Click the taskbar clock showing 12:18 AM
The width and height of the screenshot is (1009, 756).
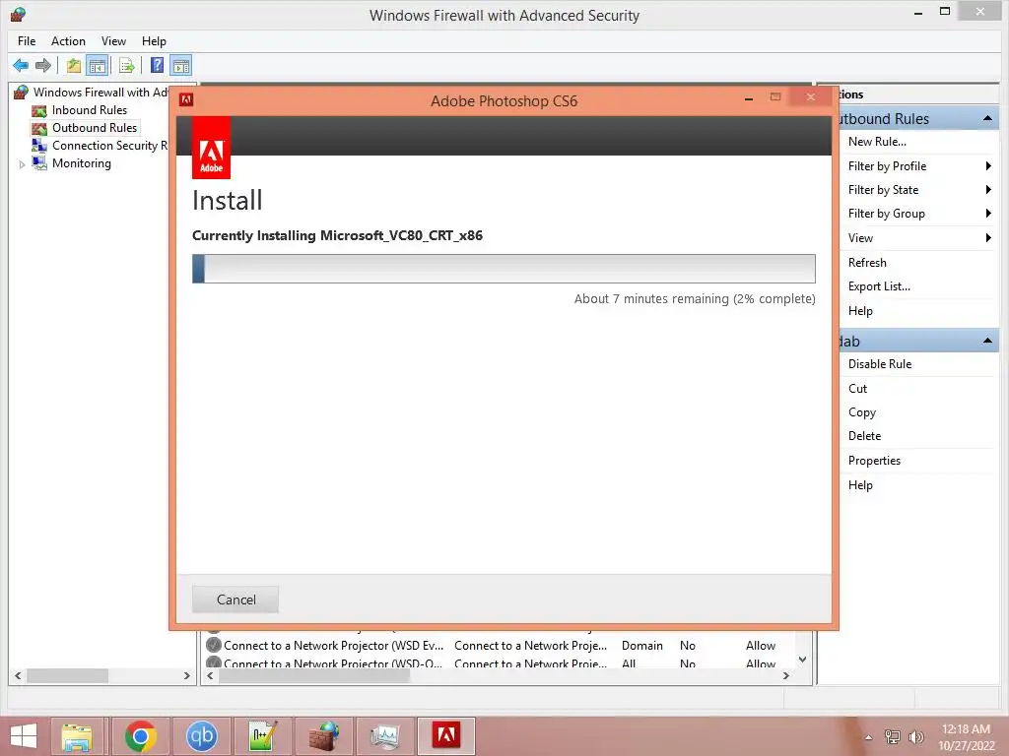tap(966, 729)
